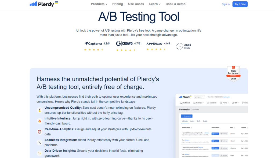Expand the Learn dropdown menu
The width and height of the screenshot is (275, 158).
(x=155, y=4)
